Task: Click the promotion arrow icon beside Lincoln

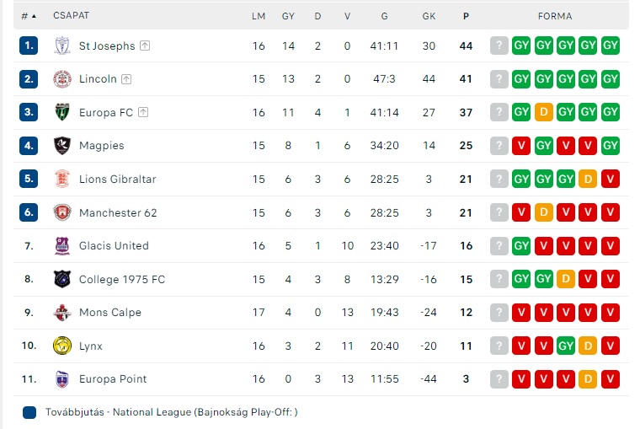Action: tap(126, 79)
